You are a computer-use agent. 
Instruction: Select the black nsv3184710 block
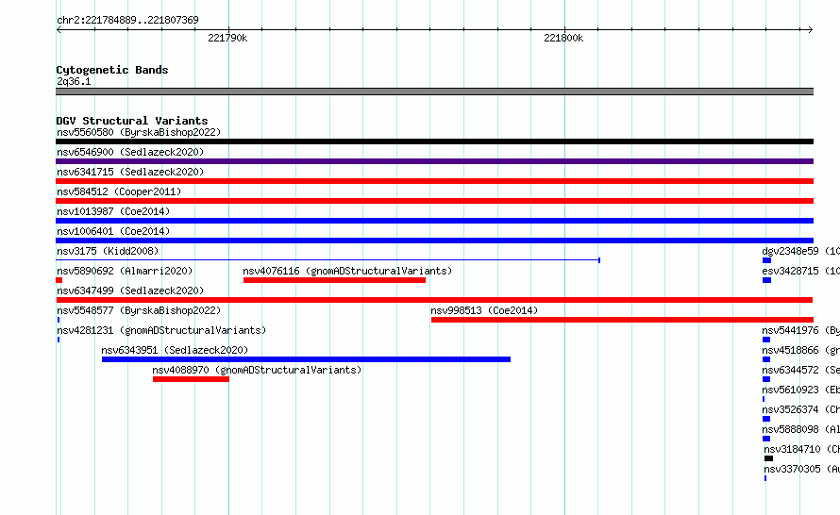pos(769,458)
